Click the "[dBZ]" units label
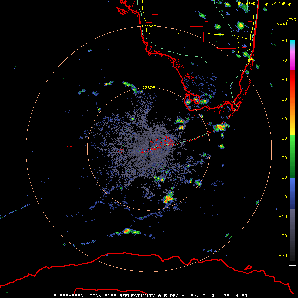298x298 pixels. click(x=281, y=23)
